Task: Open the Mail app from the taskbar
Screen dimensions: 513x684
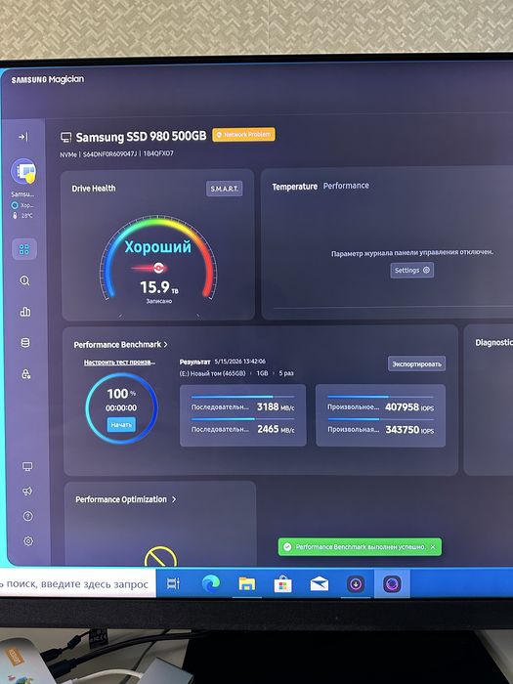Action: click(320, 583)
